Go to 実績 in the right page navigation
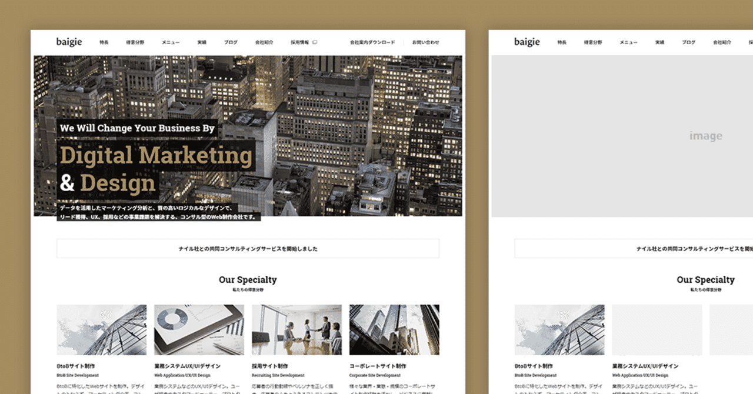 [x=659, y=42]
